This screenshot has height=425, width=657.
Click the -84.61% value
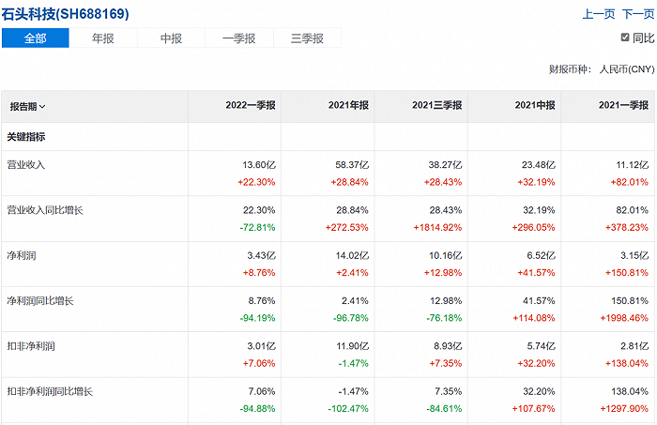tap(444, 409)
